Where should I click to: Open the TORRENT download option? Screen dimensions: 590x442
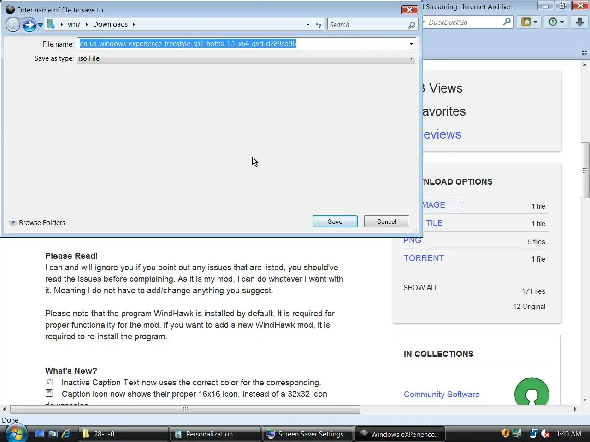424,258
